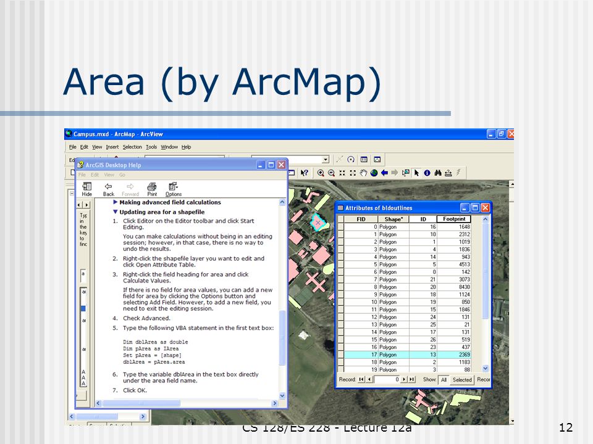The image size is (593, 444).
Task: Click the cyan selected building on map
Action: tap(319, 223)
